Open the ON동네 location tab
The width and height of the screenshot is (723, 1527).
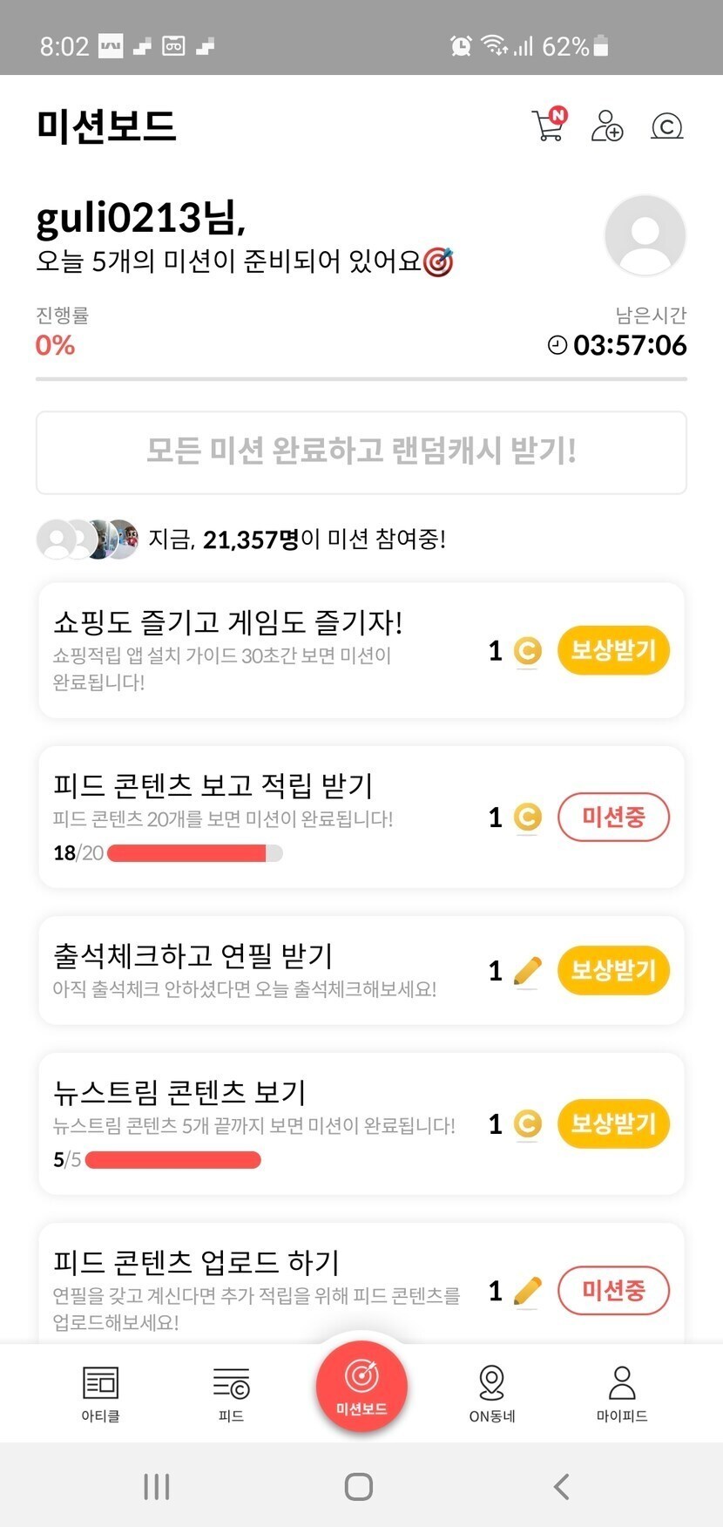coord(492,1393)
